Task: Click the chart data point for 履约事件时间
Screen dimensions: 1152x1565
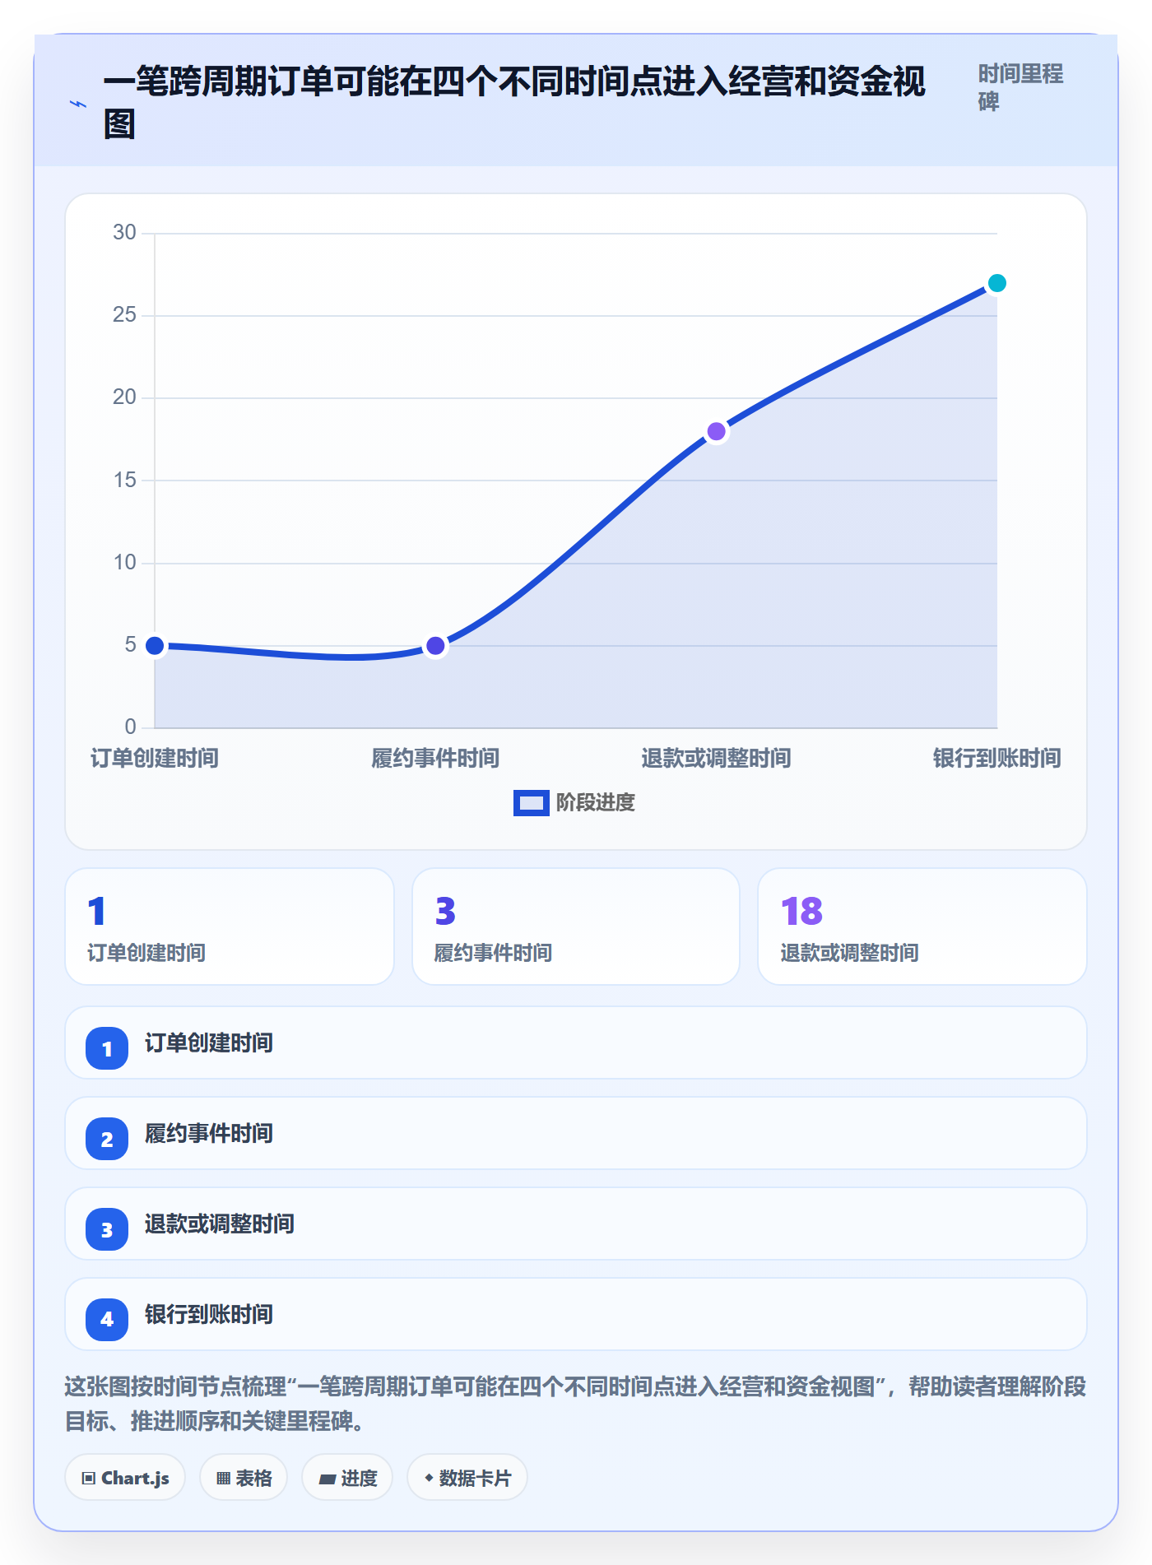Action: point(435,646)
